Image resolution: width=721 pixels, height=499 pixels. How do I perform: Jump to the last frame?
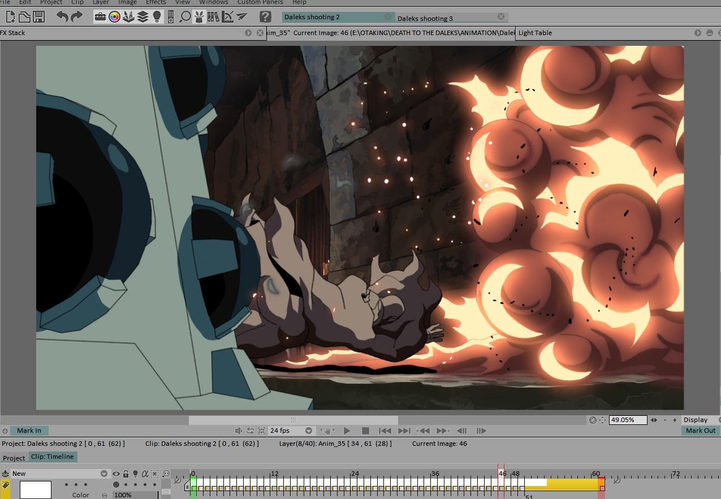click(404, 431)
